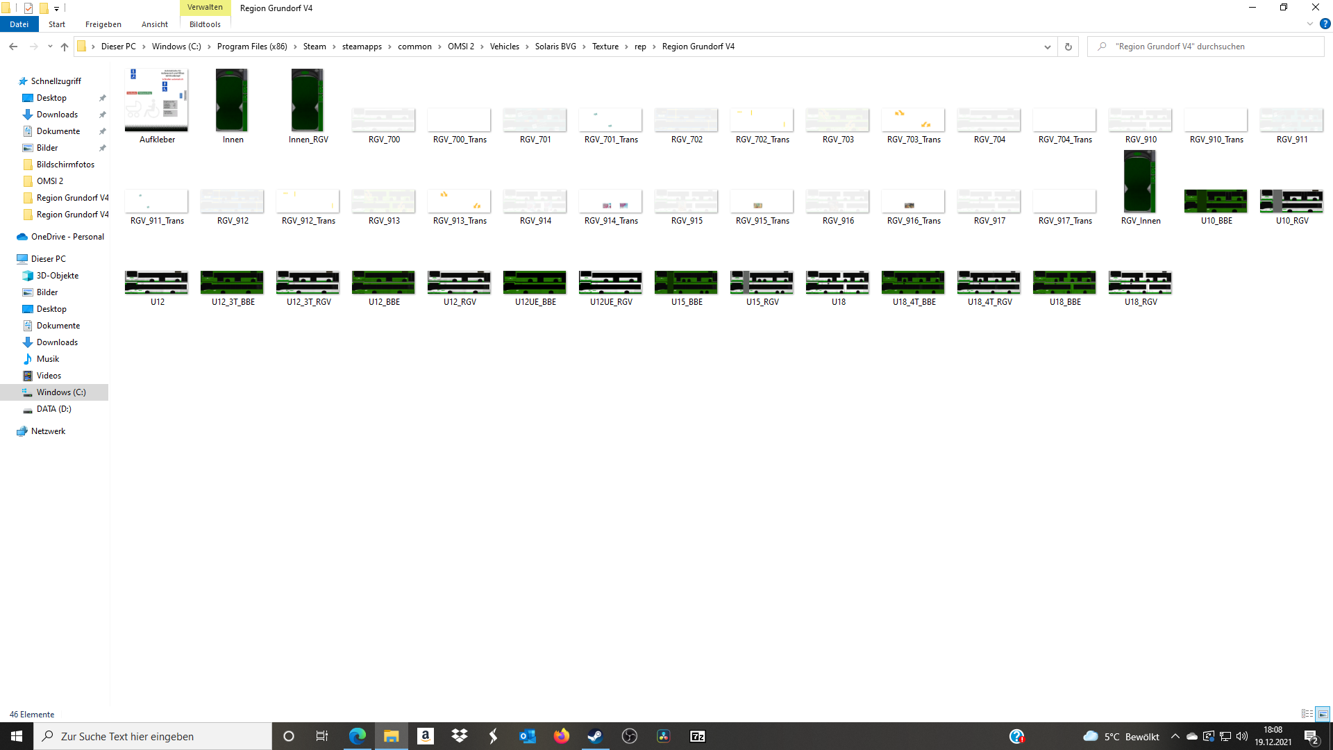The width and height of the screenshot is (1333, 750).
Task: Refresh the folder with the reload icon
Action: [x=1068, y=47]
